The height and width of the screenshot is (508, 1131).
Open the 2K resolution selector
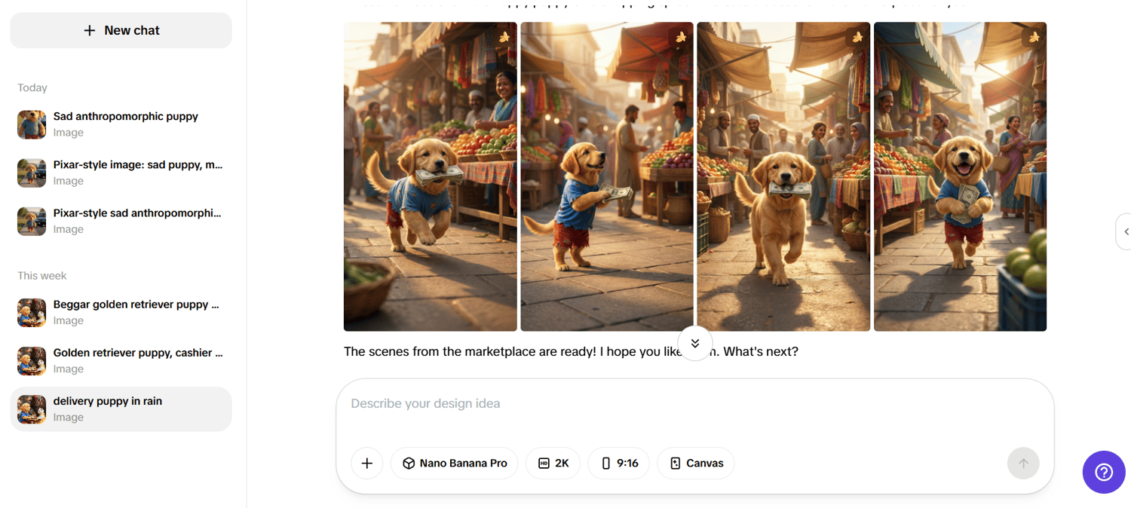553,463
